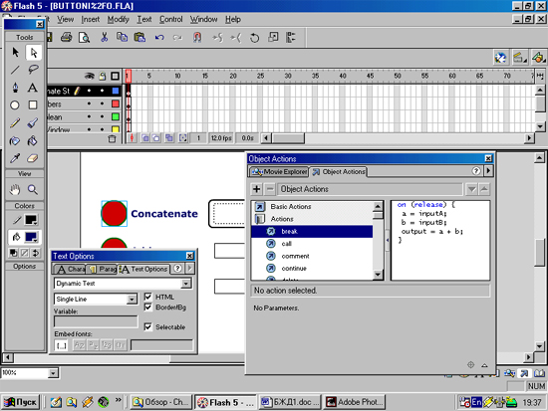Open the Insert menu
This screenshot has height=411, width=548.
click(91, 20)
